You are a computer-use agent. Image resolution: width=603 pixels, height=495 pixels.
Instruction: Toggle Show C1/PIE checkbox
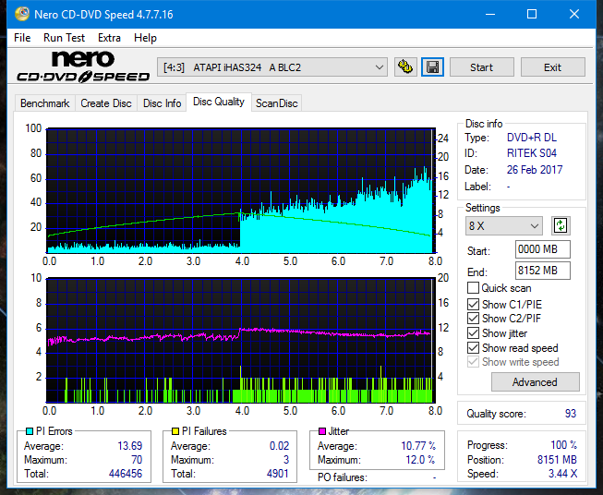(x=473, y=304)
